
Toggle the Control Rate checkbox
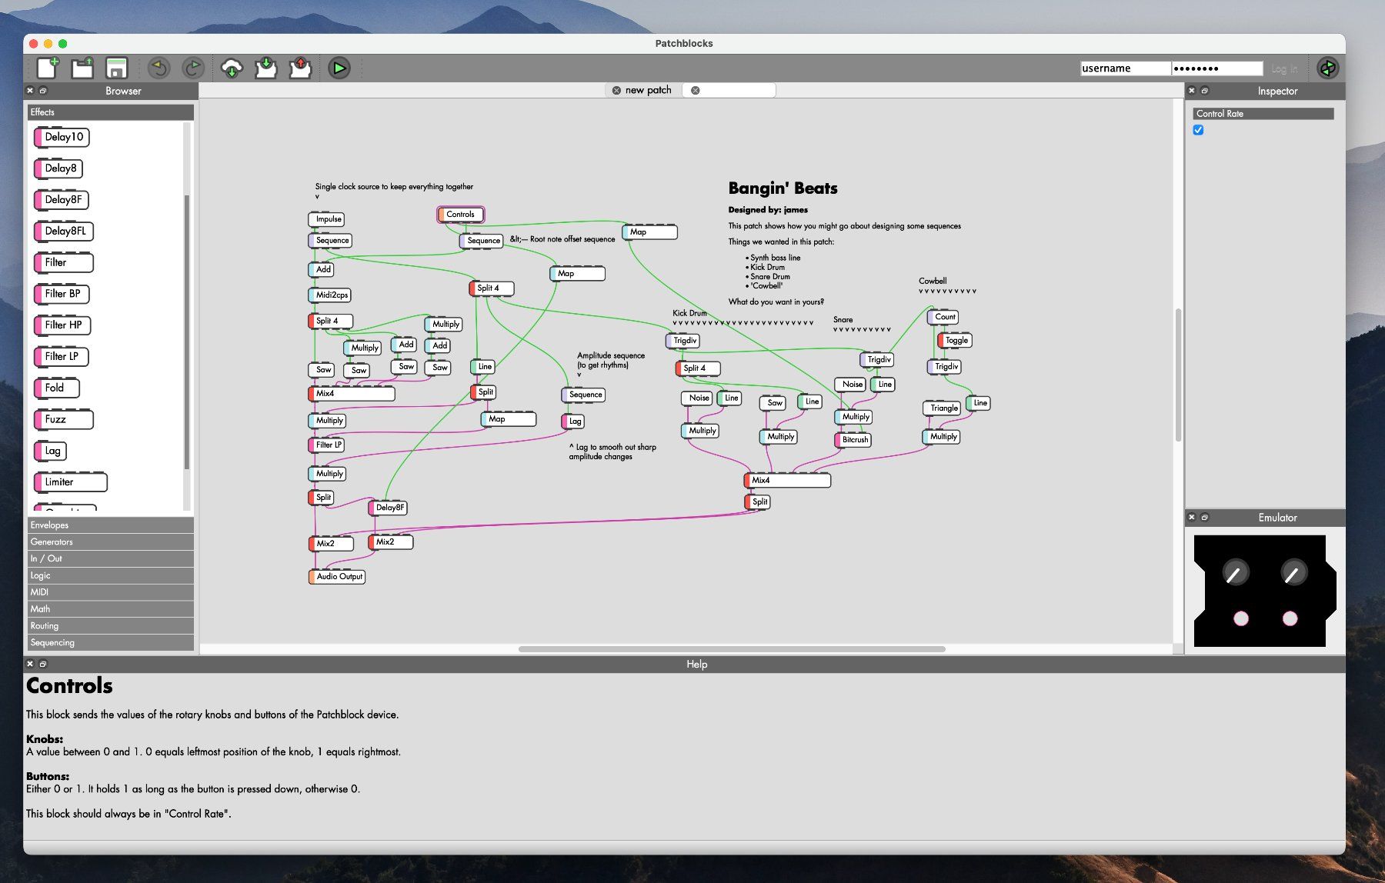coord(1198,130)
